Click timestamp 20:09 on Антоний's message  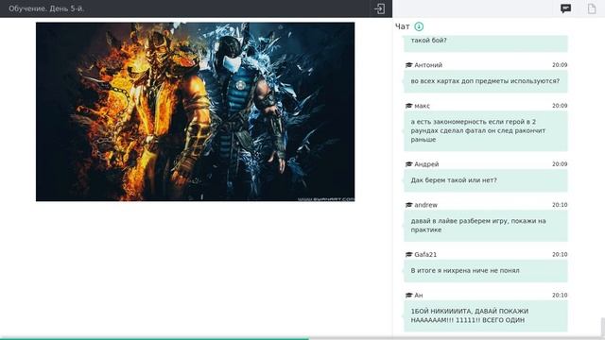560,65
